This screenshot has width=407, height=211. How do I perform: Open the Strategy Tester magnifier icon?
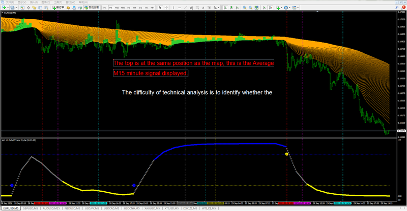(46, 8)
